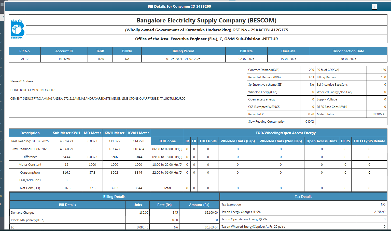Click the Billing Period column header

(x=183, y=51)
